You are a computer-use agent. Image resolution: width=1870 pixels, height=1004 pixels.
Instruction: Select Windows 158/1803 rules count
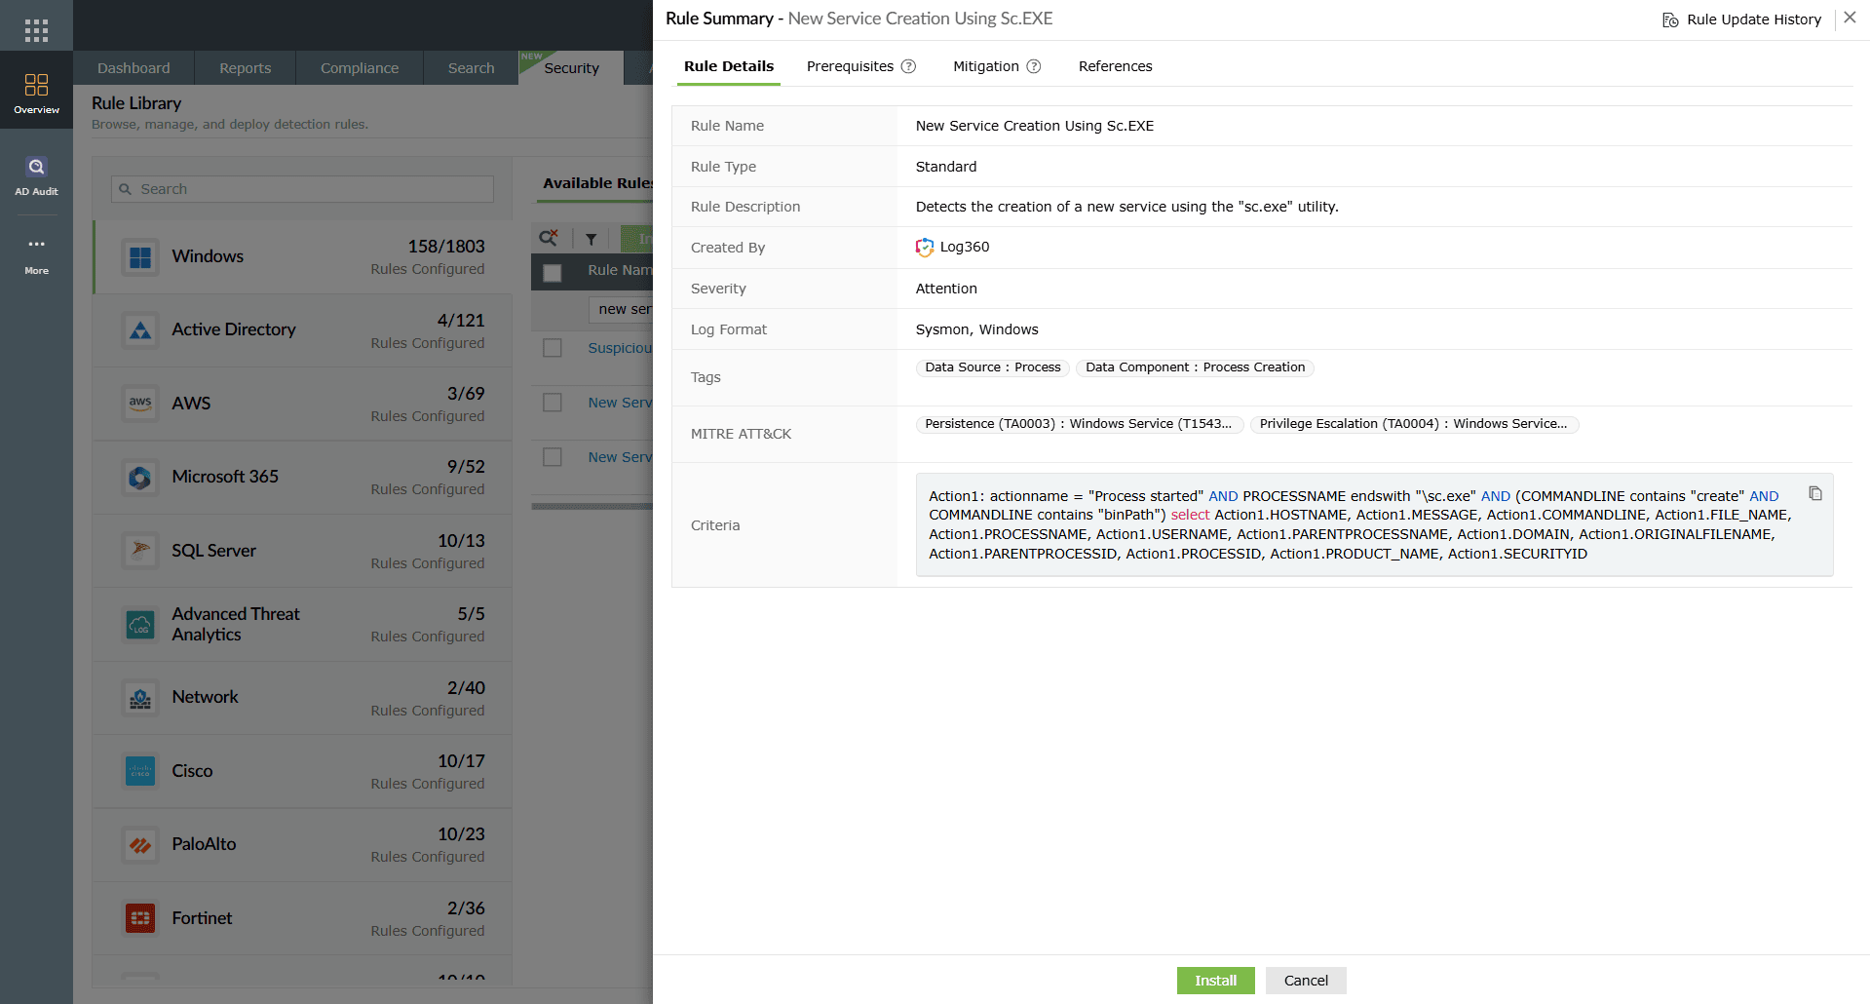pos(445,247)
